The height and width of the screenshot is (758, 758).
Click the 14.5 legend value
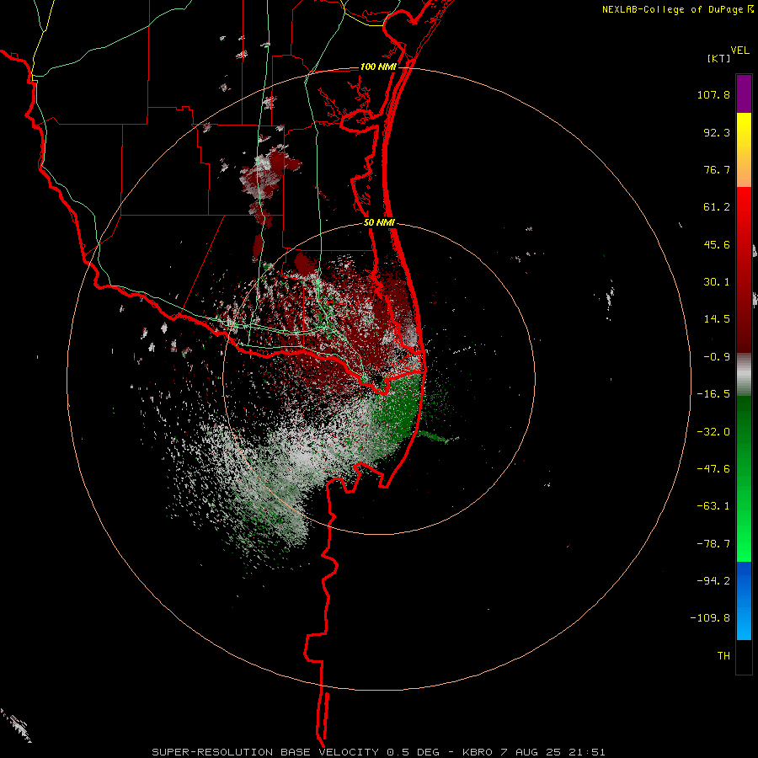click(x=717, y=319)
